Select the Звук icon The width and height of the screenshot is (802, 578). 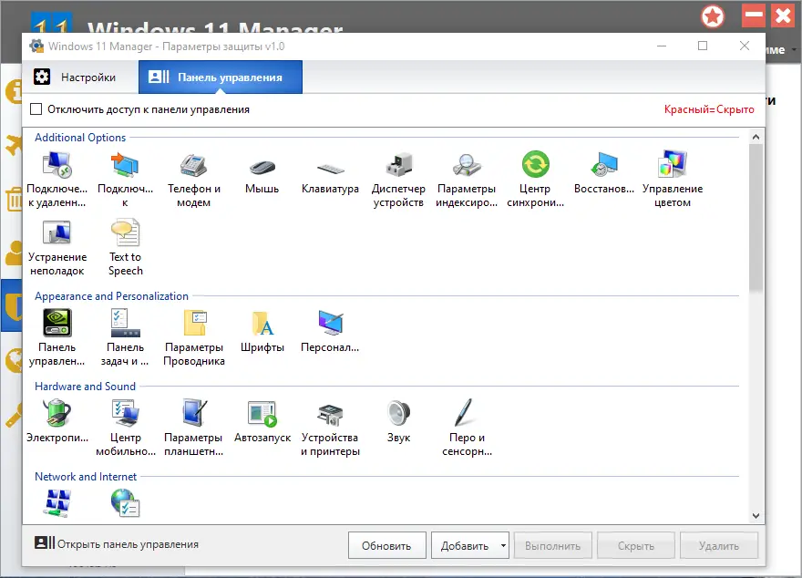tap(398, 418)
